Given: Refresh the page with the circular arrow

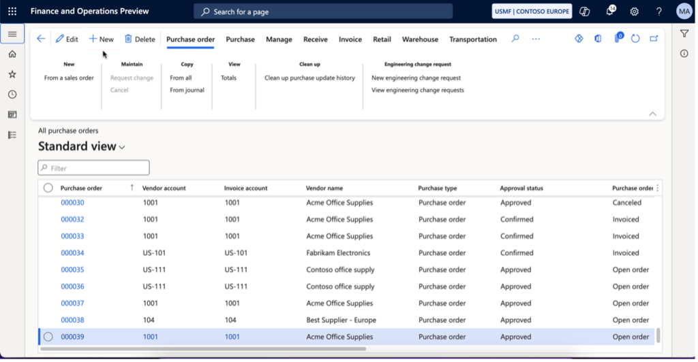Looking at the screenshot, I should pos(635,39).
